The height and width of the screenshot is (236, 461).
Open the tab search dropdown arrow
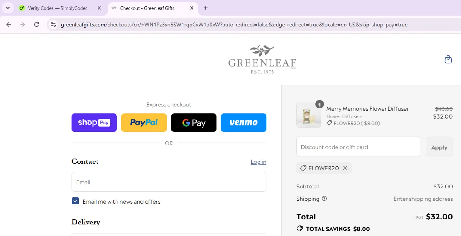pyautogui.click(x=8, y=8)
